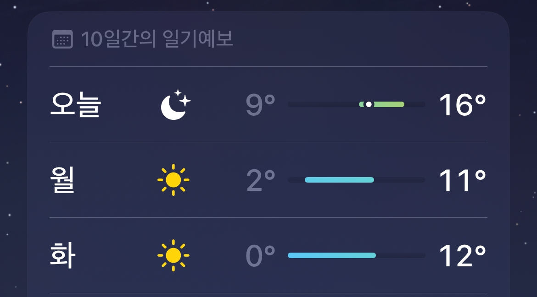Click Monday's low temperature 2°

coord(260,180)
